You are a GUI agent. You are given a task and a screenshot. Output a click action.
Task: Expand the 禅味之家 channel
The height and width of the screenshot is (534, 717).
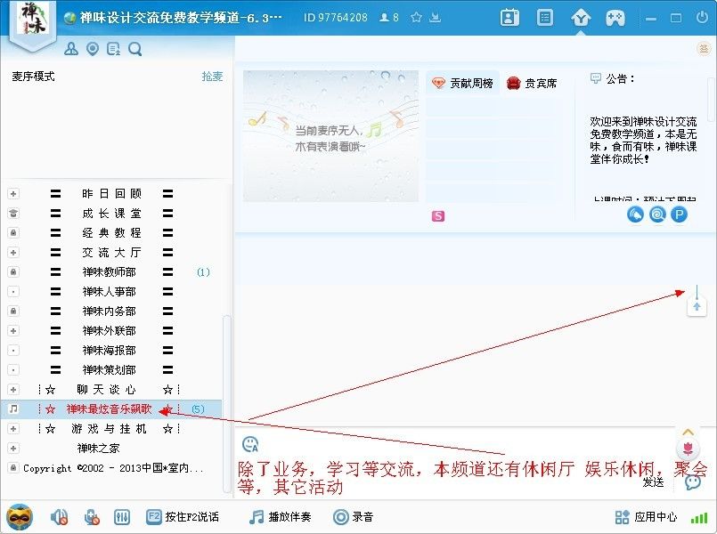[13, 449]
